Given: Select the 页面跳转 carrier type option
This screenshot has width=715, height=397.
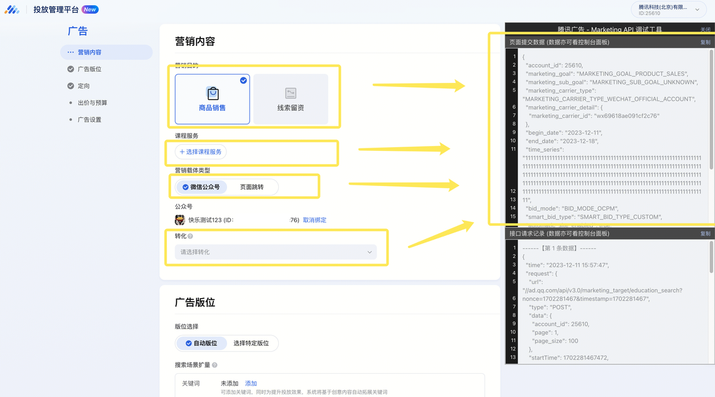Looking at the screenshot, I should click(x=251, y=187).
